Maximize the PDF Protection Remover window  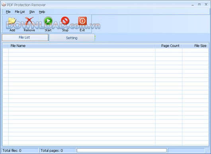point(199,4)
